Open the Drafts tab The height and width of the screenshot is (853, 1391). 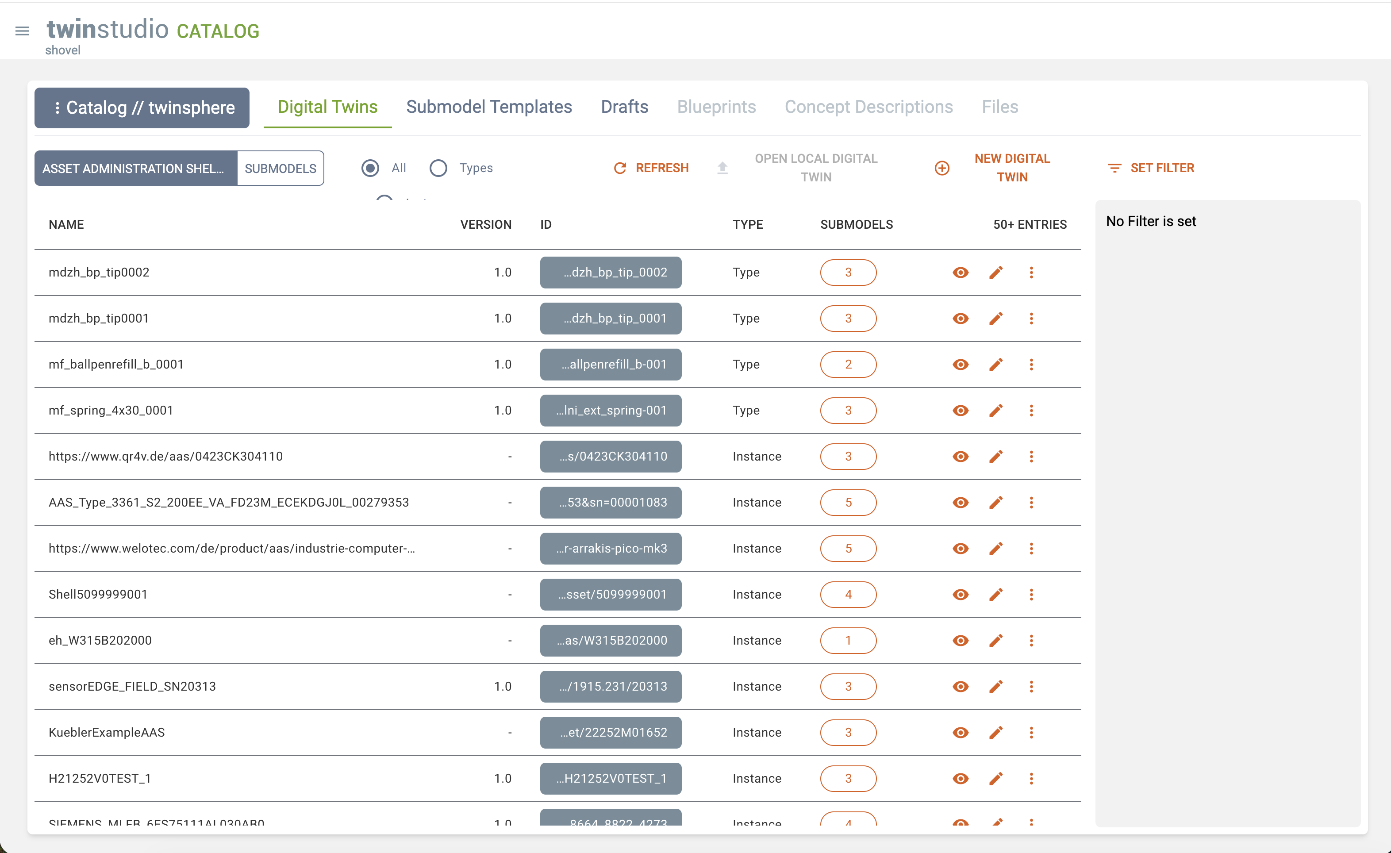[624, 107]
